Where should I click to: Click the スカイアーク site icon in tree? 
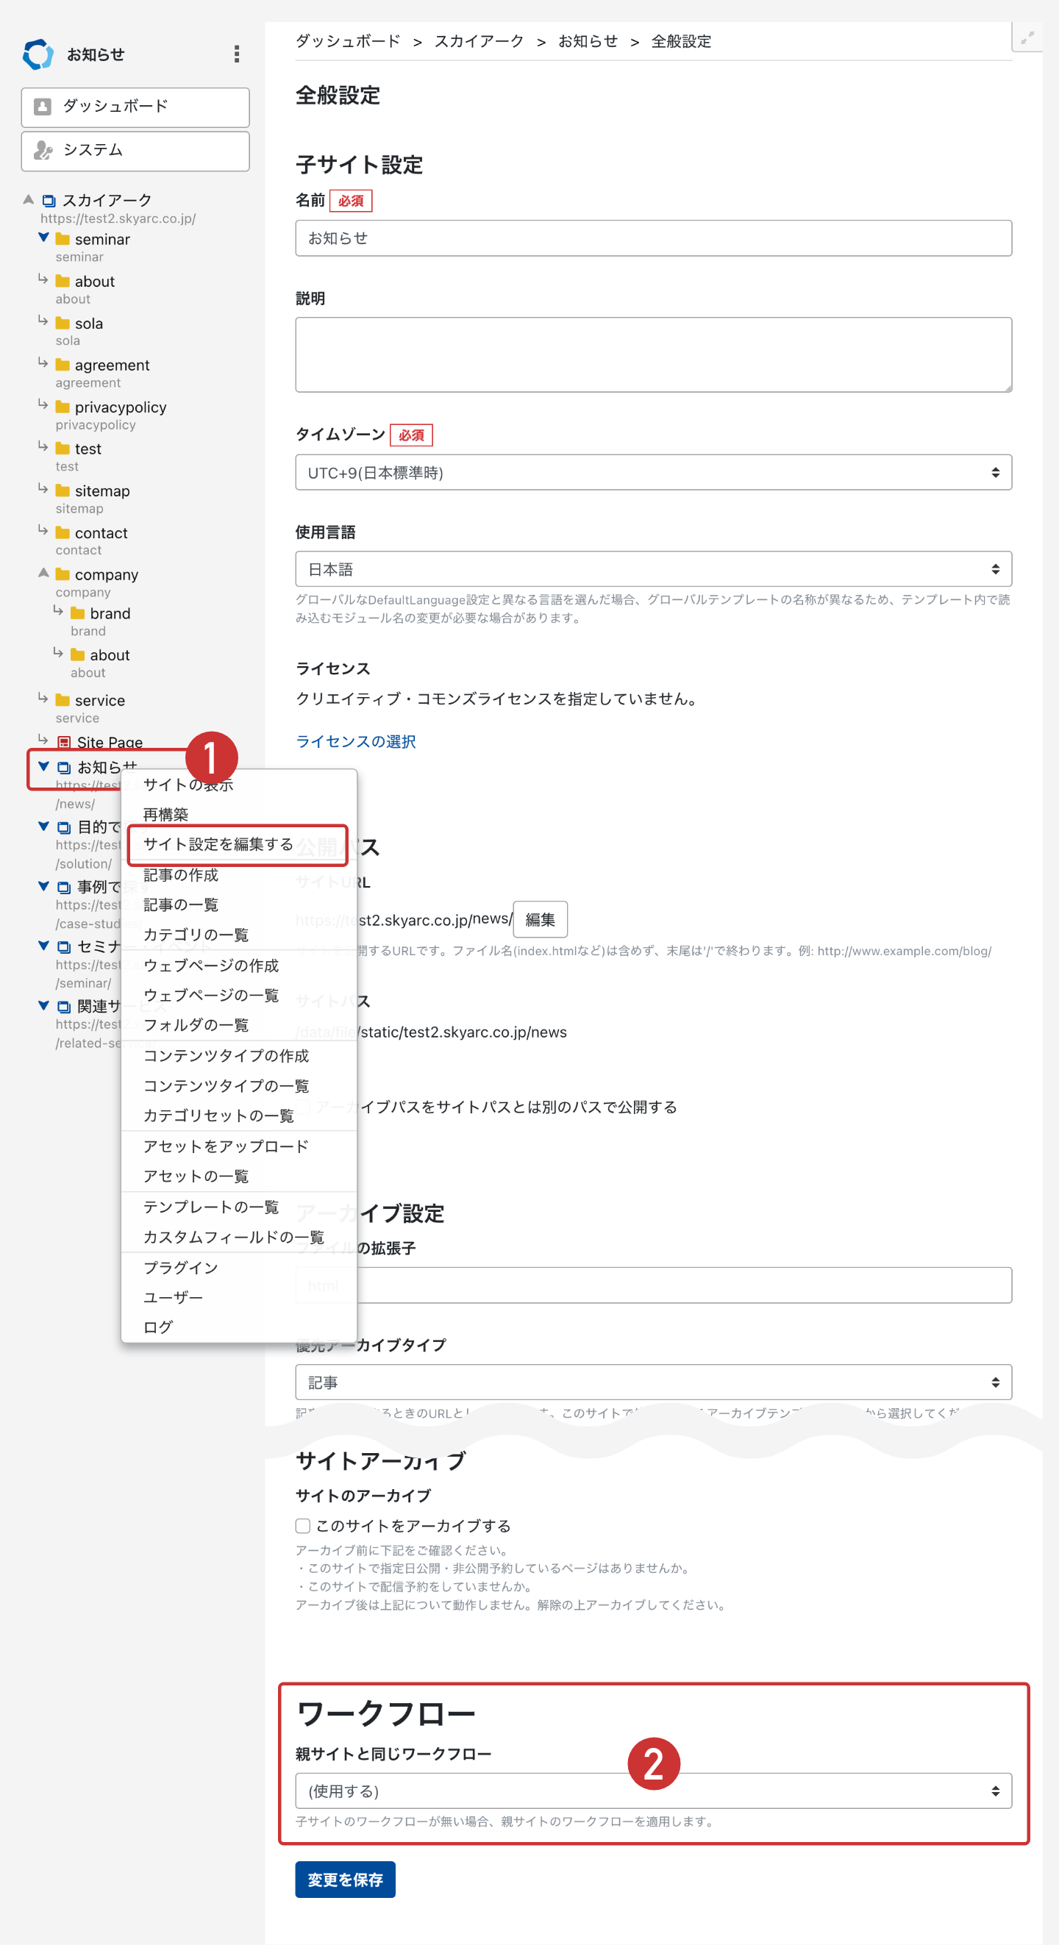point(49,201)
